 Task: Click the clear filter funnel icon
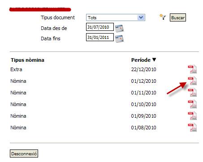coord(163,17)
